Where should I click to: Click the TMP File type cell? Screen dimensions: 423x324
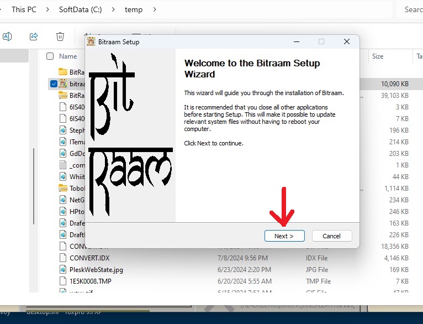click(318, 281)
